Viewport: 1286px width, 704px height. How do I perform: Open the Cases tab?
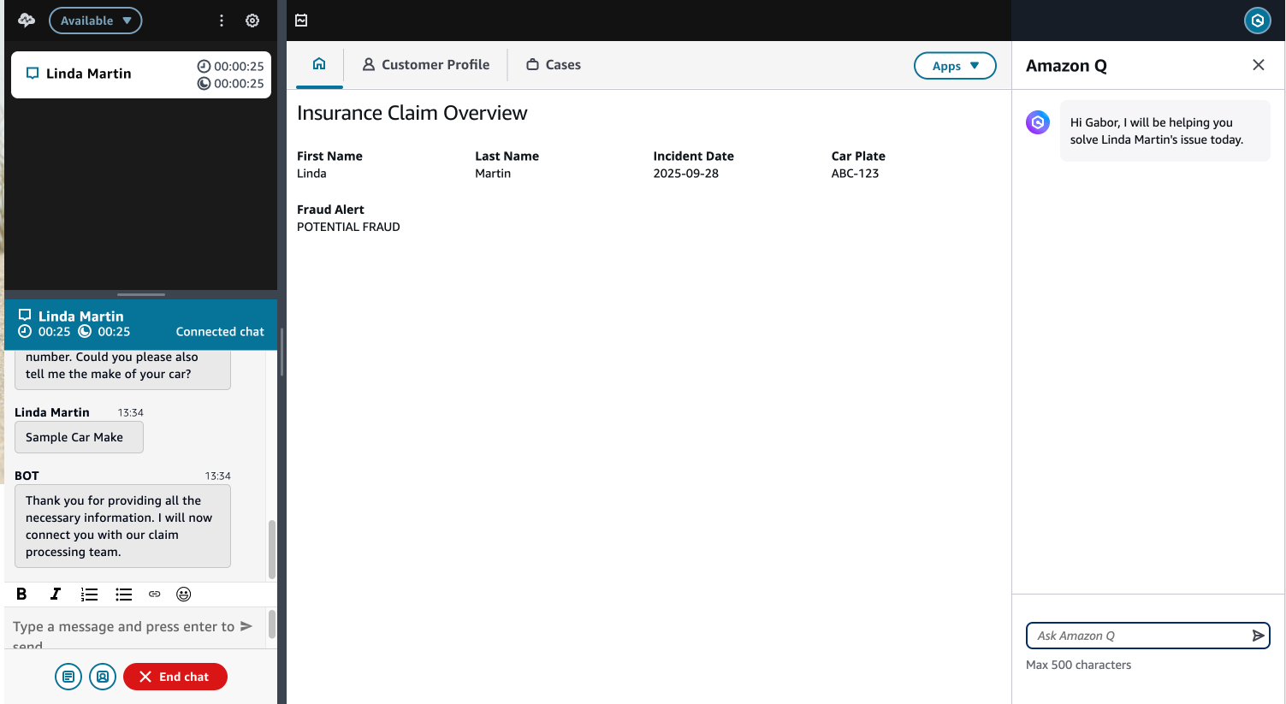tap(553, 64)
